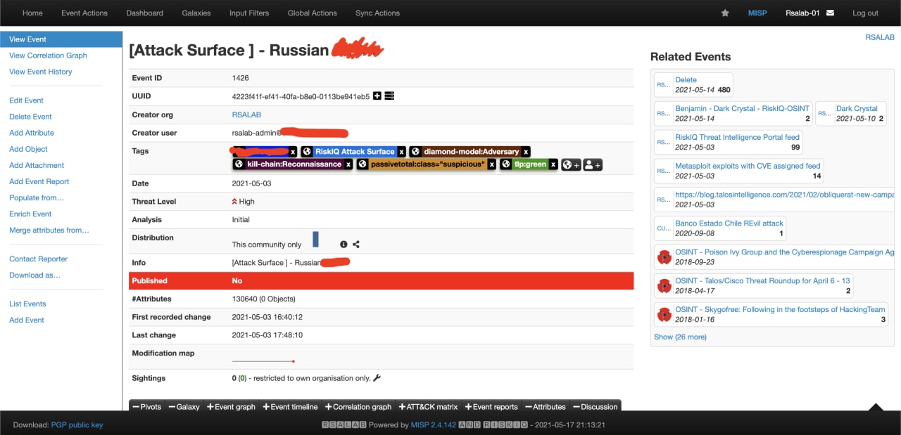This screenshot has width=901, height=435.
Task: Click the MISP link in top bar
Action: point(757,13)
